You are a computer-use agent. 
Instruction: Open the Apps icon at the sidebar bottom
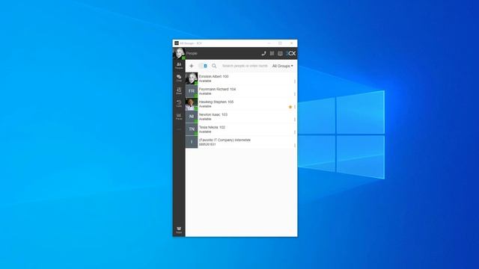point(179,230)
